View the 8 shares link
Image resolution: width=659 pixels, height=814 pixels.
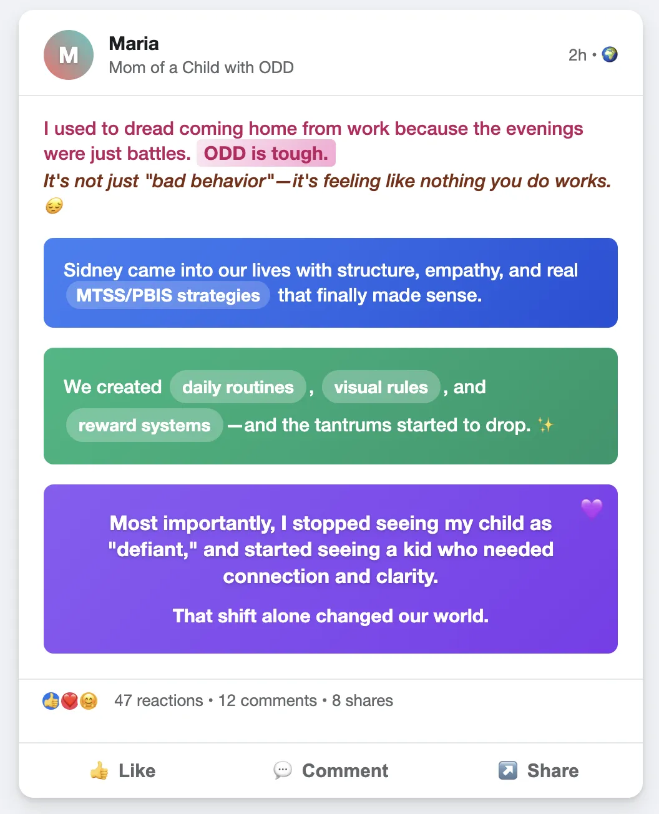click(363, 700)
